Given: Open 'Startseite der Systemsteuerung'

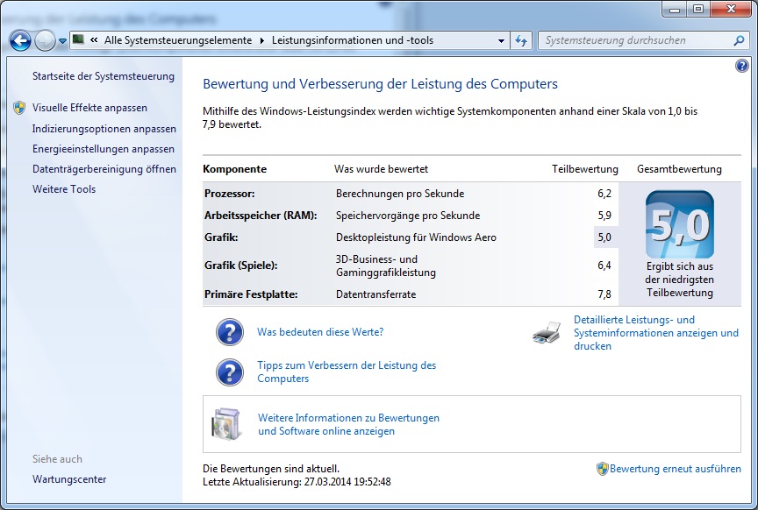Looking at the screenshot, I should pyautogui.click(x=103, y=76).
